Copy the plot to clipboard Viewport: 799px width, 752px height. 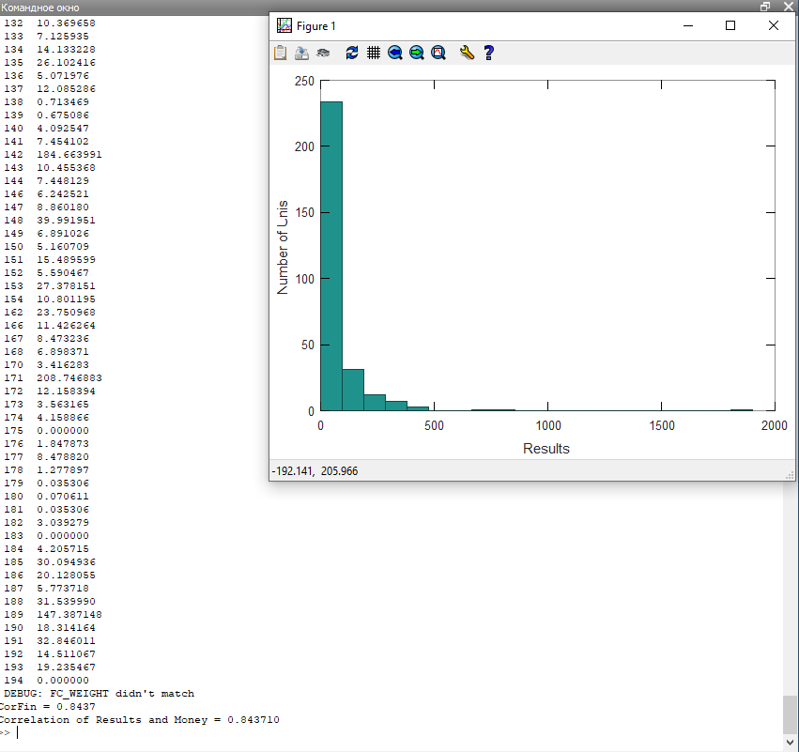(x=280, y=53)
